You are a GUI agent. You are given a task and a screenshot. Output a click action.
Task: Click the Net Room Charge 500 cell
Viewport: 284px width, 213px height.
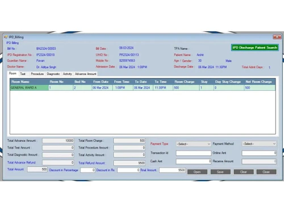[x=260, y=88]
